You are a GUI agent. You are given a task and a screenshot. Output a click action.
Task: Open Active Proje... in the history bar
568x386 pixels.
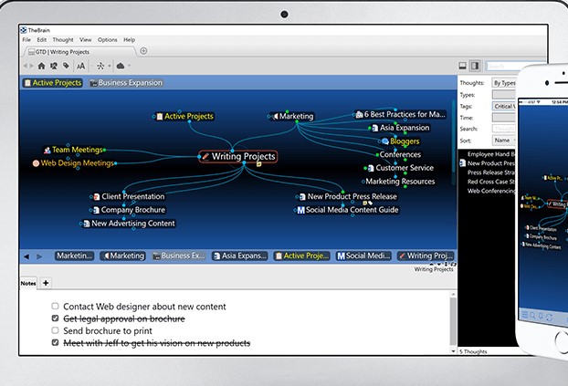pos(302,256)
